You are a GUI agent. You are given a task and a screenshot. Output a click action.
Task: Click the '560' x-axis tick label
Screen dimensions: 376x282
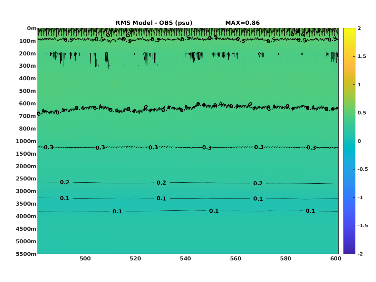pos(236,259)
